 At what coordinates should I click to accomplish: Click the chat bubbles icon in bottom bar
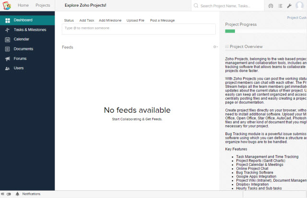tap(9, 194)
